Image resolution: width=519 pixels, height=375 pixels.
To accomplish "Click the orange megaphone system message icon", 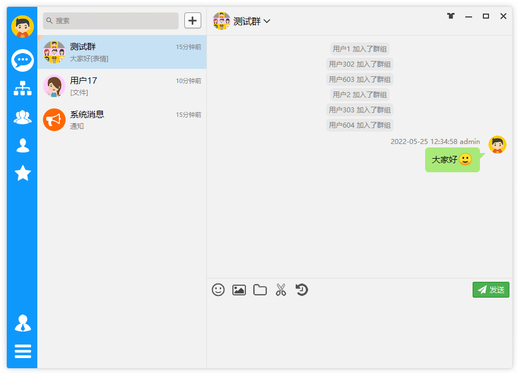I will pos(54,120).
